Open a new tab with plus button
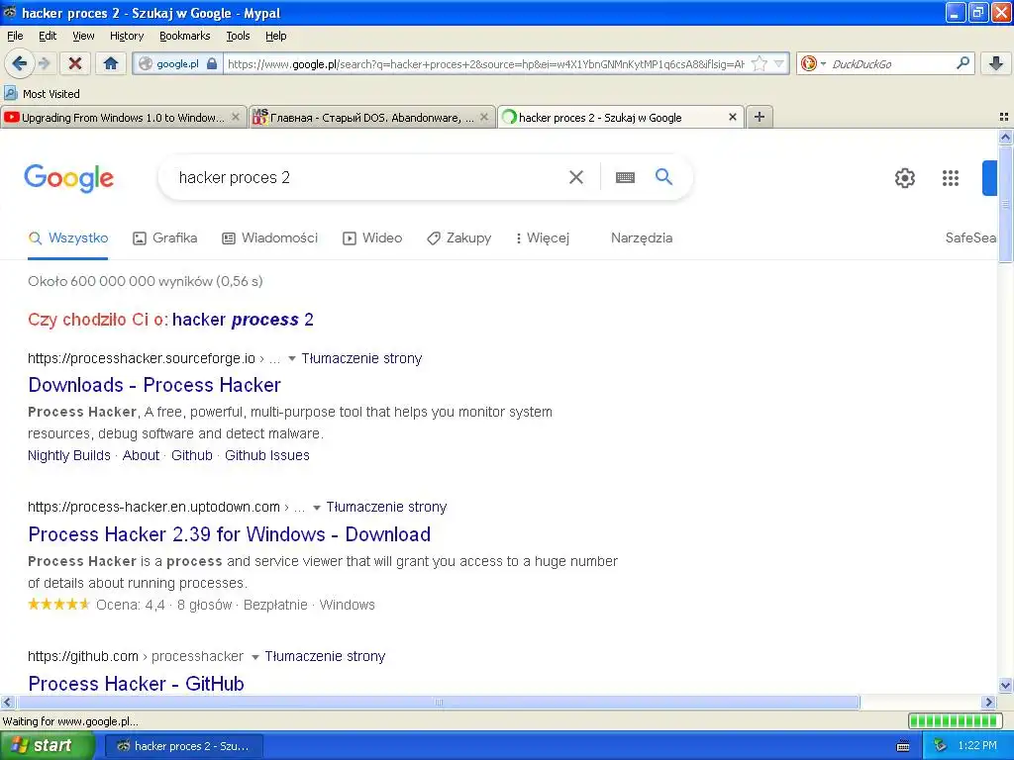The image size is (1014, 760). pos(760,117)
